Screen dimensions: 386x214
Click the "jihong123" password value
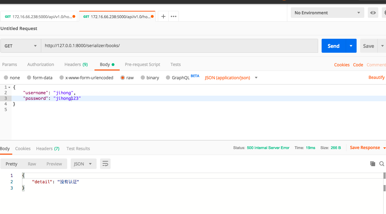click(x=67, y=98)
